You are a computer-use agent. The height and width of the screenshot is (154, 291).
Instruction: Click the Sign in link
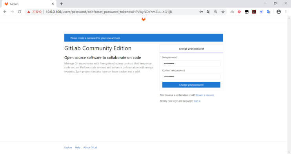(x=197, y=101)
